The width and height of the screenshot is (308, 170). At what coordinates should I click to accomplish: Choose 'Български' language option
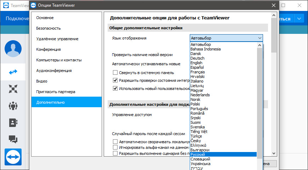pos(223,150)
